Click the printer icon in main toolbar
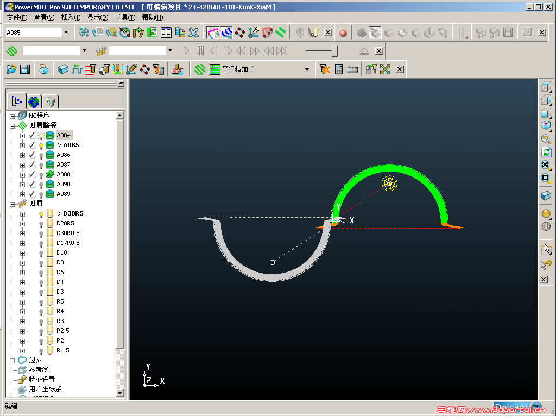The image size is (556, 417). (43, 69)
